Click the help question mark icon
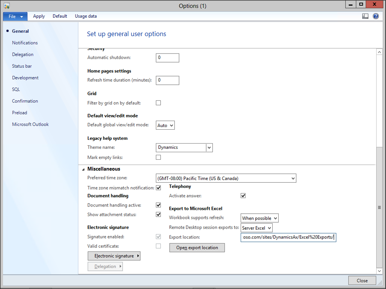 point(375,16)
